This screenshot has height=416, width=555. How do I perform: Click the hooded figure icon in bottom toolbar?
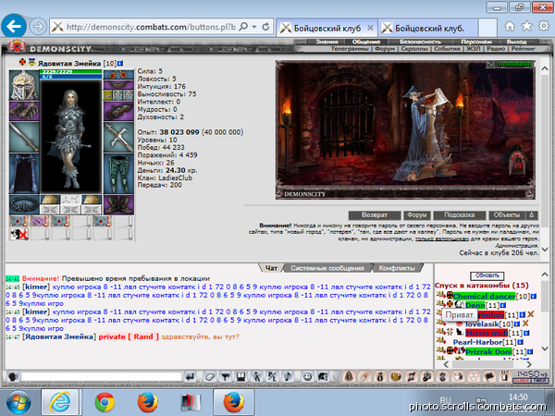(349, 376)
